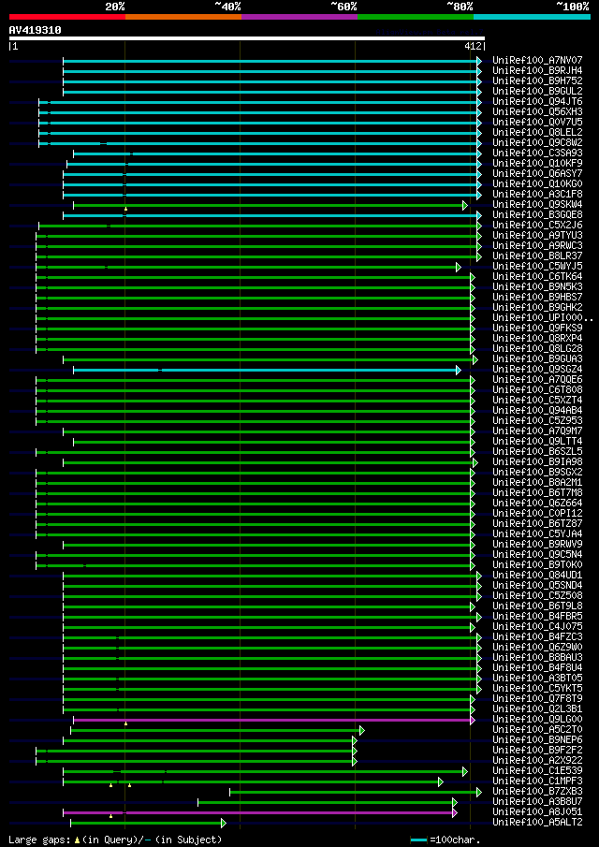The height and width of the screenshot is (847, 599).
Task: Click arrowhead ending UniRef100_A3B8U7 alignment bar
Action: (455, 802)
